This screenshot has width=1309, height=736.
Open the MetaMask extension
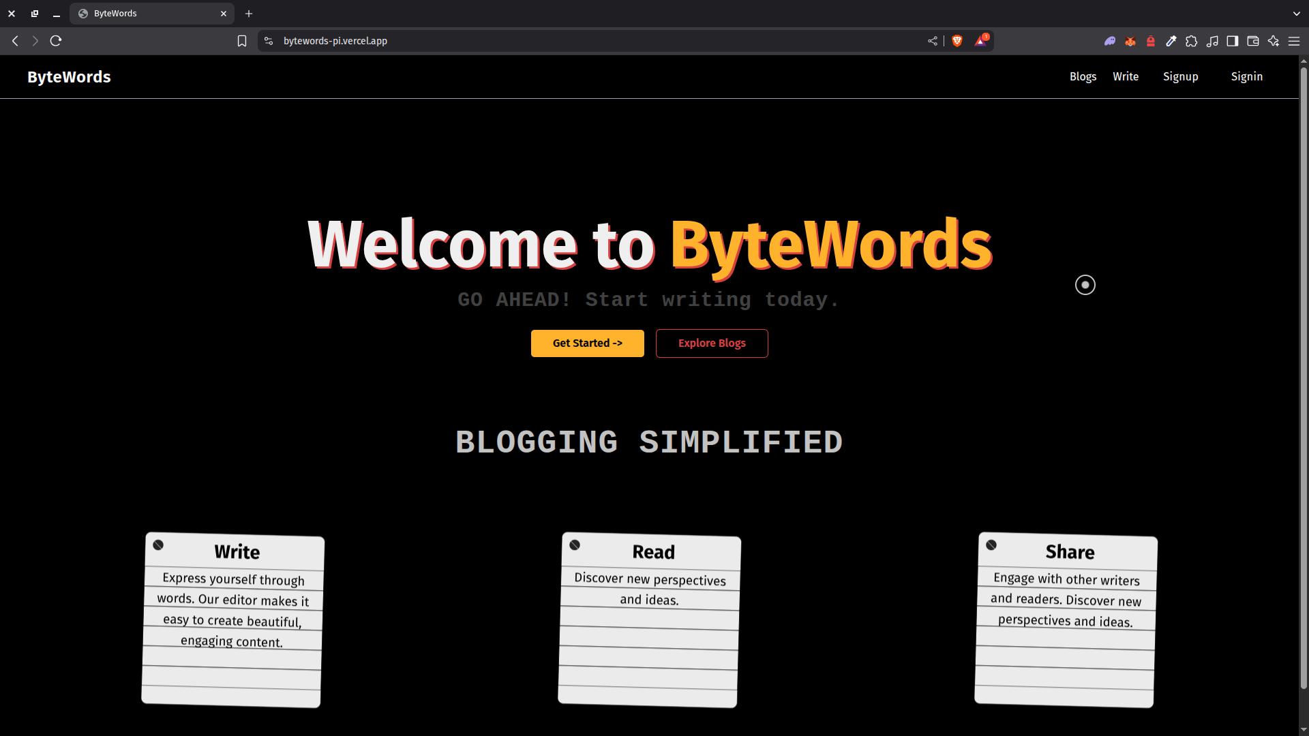1130,41
